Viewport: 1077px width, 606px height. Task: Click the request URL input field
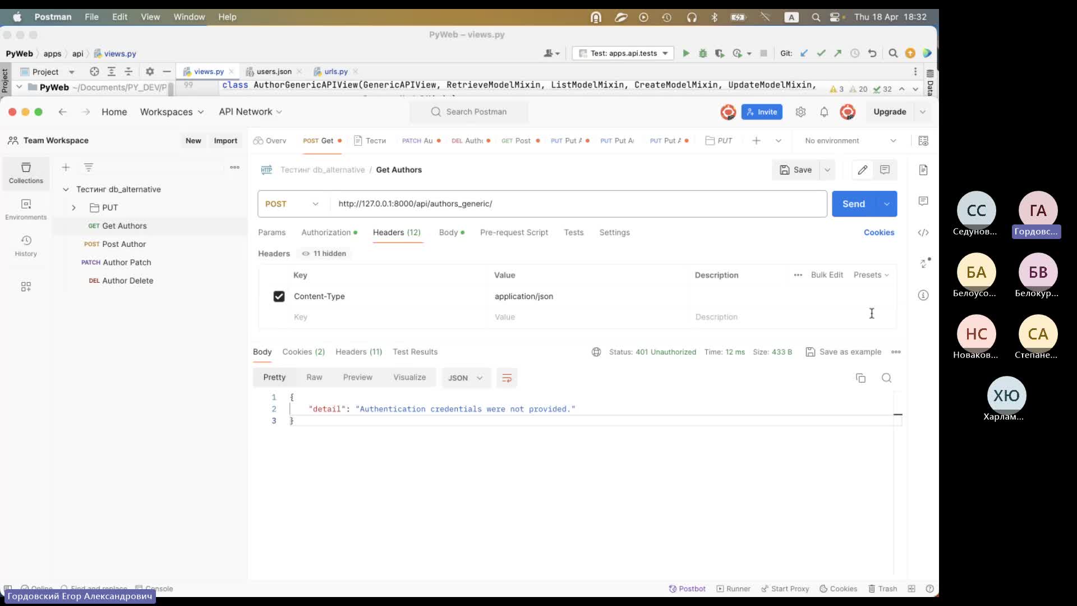point(578,204)
